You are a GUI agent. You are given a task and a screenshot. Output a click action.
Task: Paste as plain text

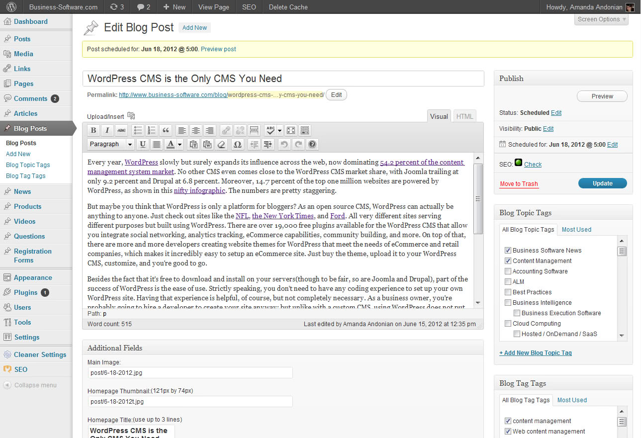click(x=193, y=144)
